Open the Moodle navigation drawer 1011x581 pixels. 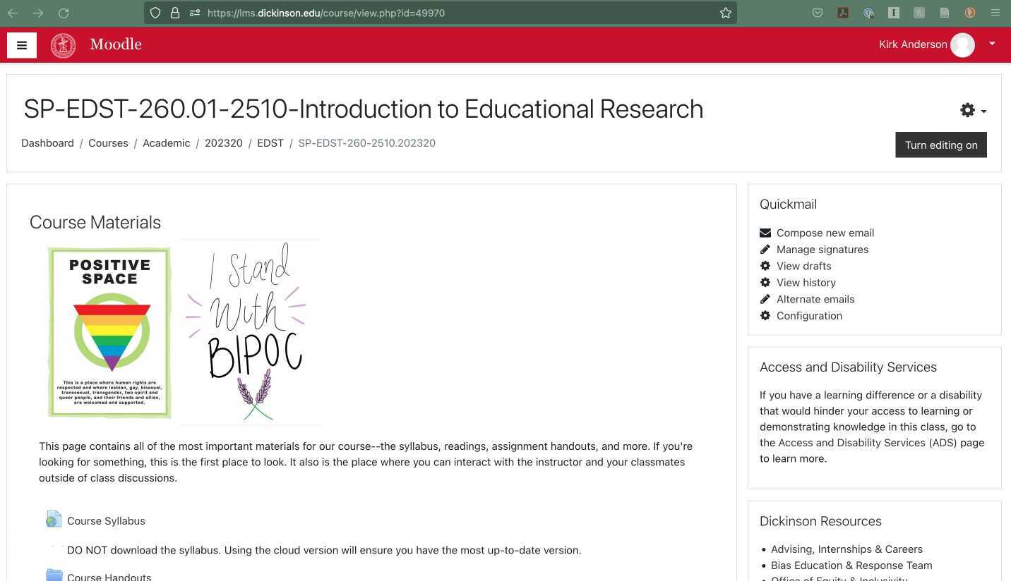click(21, 45)
